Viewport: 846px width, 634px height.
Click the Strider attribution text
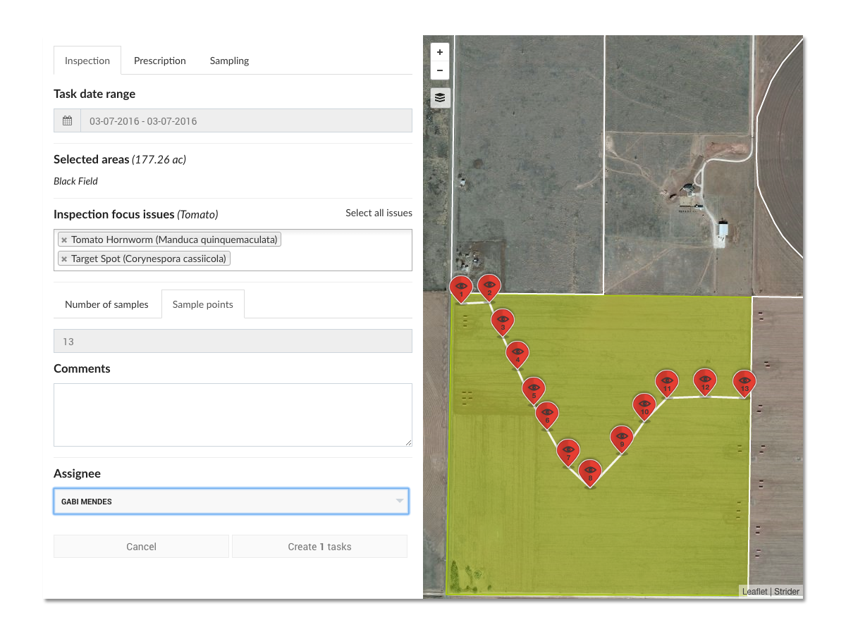pyautogui.click(x=787, y=592)
